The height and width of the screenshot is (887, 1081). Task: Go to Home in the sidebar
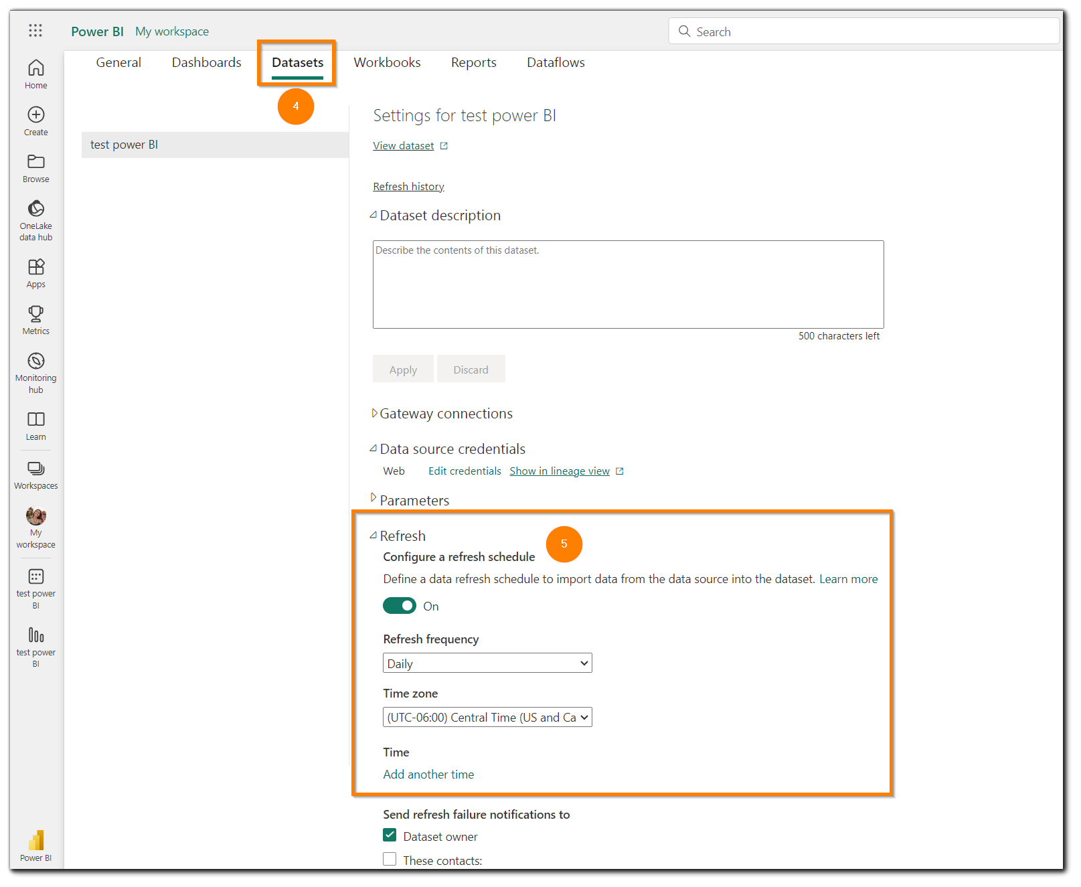tap(36, 74)
